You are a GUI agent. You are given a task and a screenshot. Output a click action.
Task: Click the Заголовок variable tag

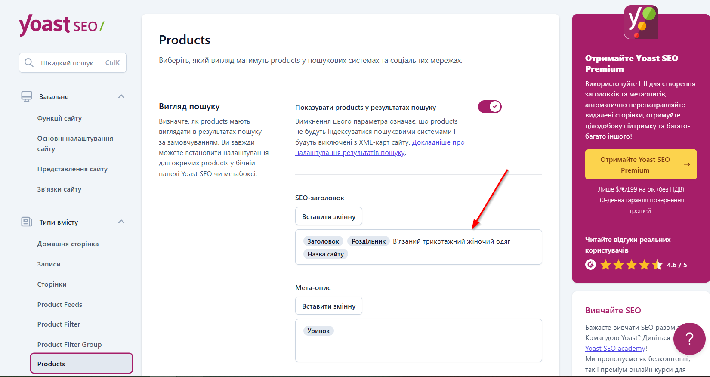[323, 241]
